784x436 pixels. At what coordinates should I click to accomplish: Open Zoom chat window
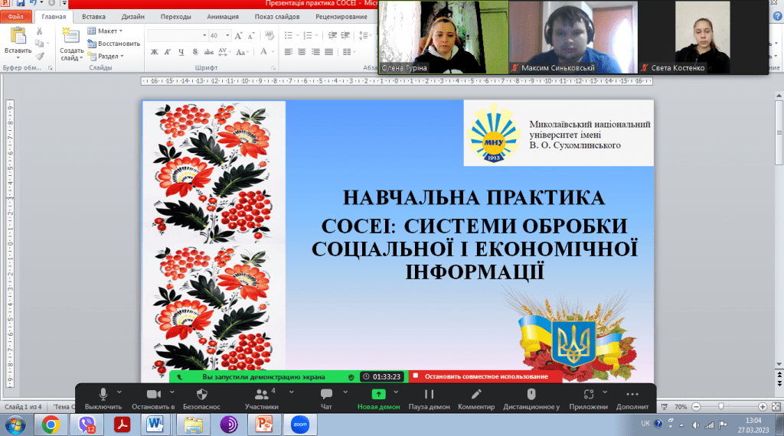(x=326, y=395)
